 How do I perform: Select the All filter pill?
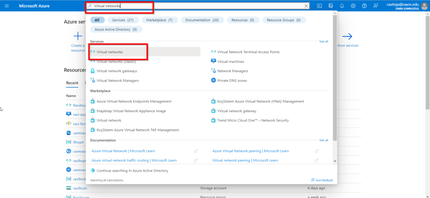click(97, 20)
